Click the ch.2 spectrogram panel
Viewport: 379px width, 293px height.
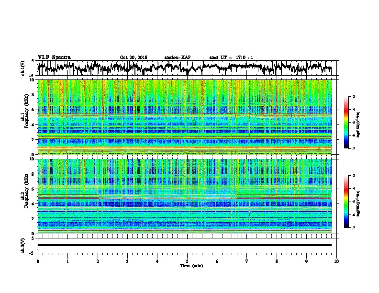pyautogui.click(x=184, y=196)
